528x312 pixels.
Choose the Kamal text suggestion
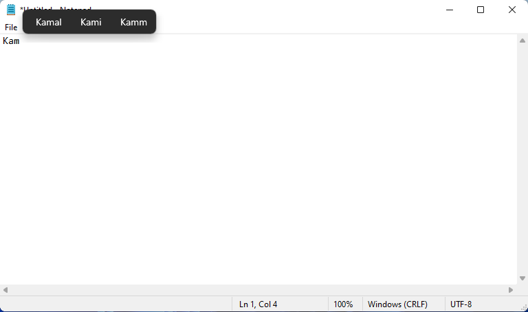pos(49,22)
